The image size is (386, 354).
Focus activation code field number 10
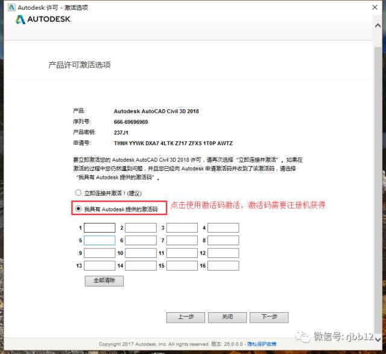141,253
